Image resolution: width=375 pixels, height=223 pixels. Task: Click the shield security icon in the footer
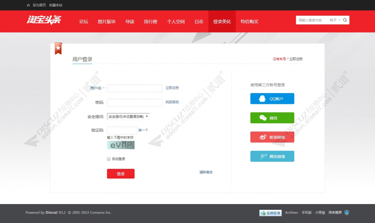click(x=347, y=213)
